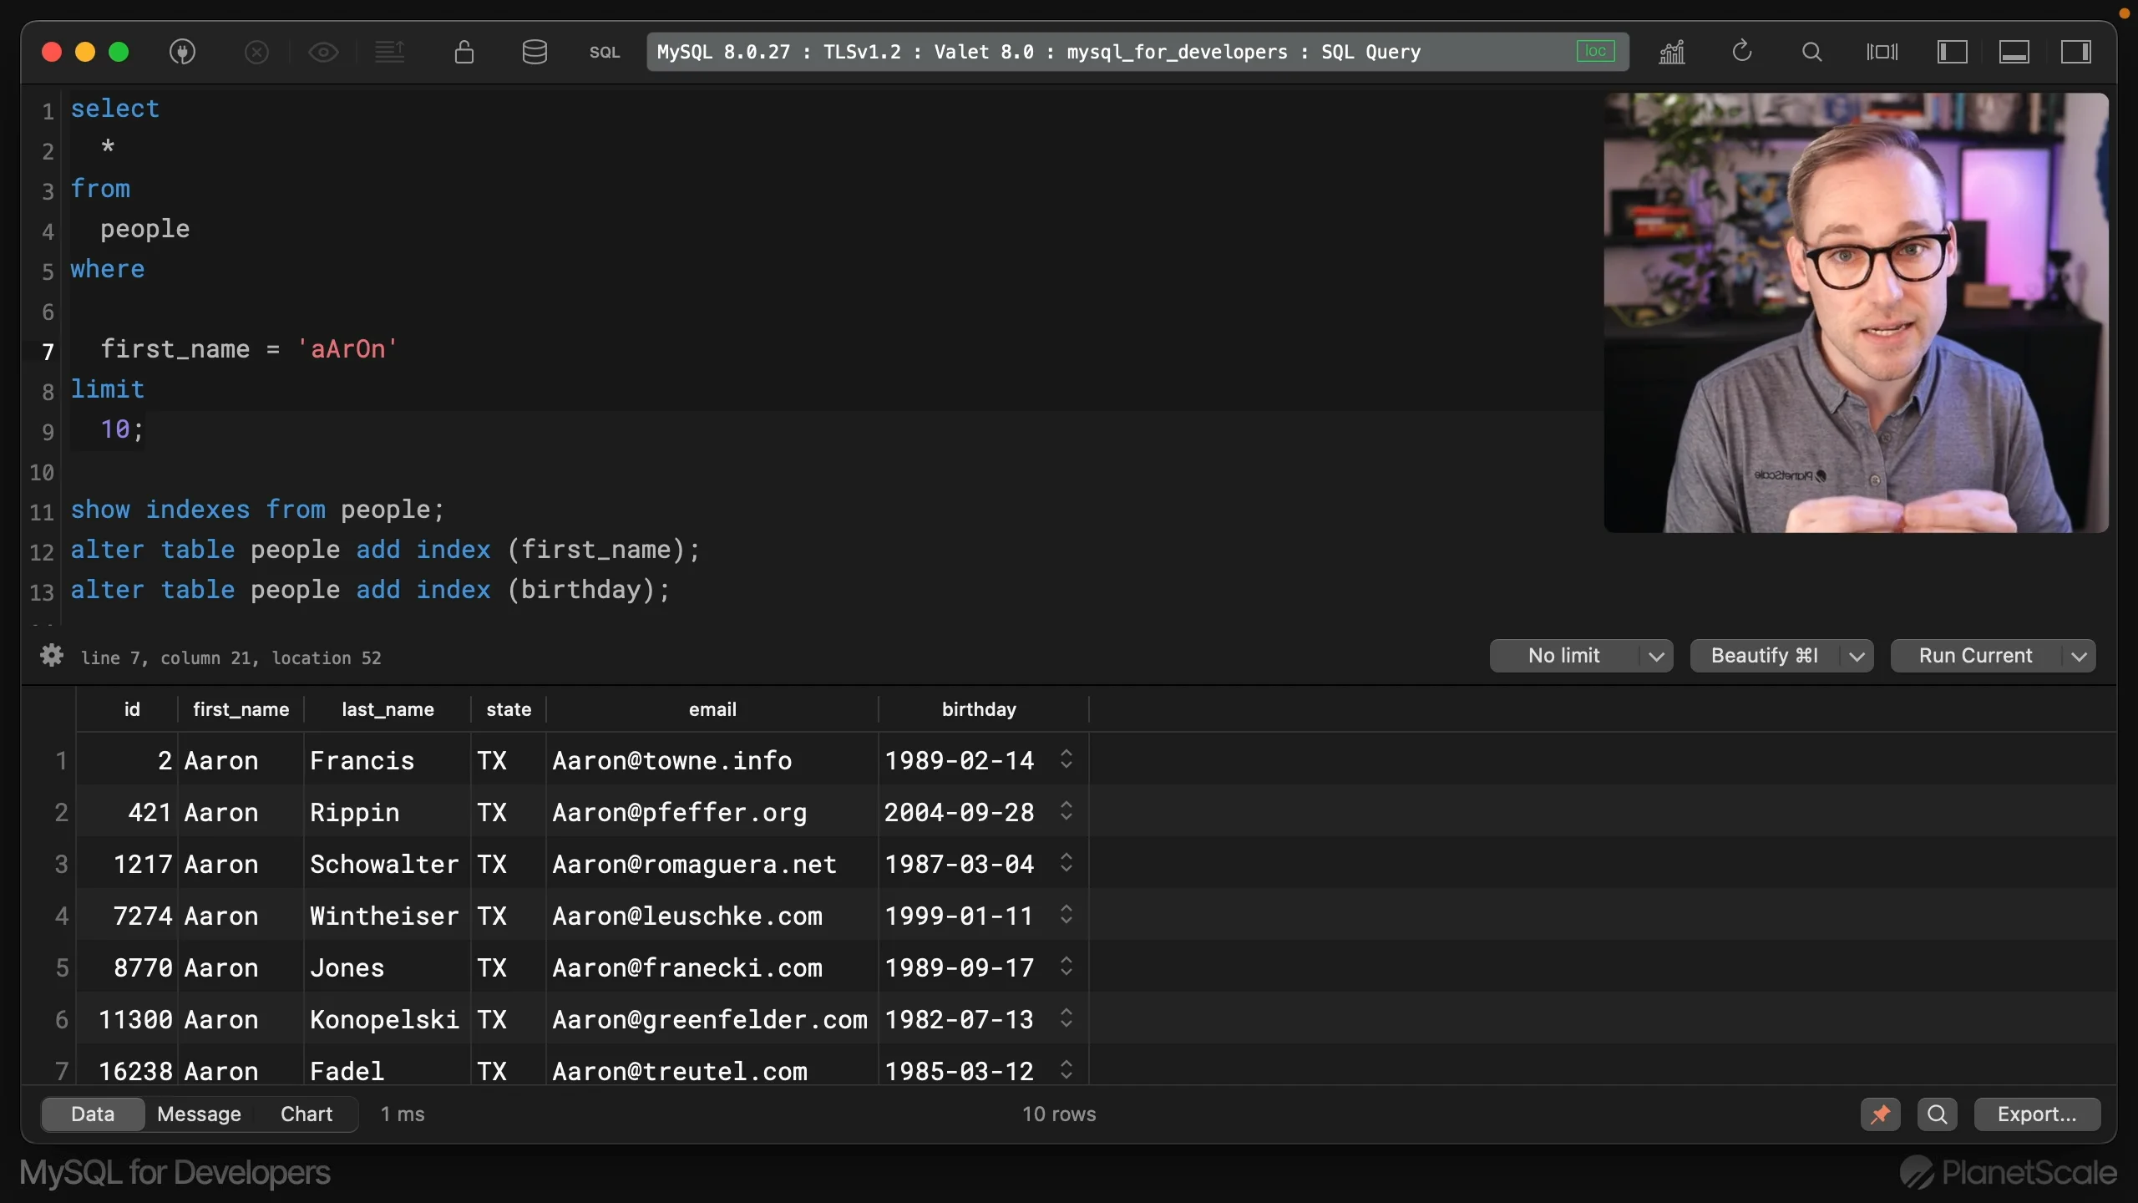This screenshot has width=2138, height=1203.
Task: Toggle the bottom panel visibility
Action: 2014,52
